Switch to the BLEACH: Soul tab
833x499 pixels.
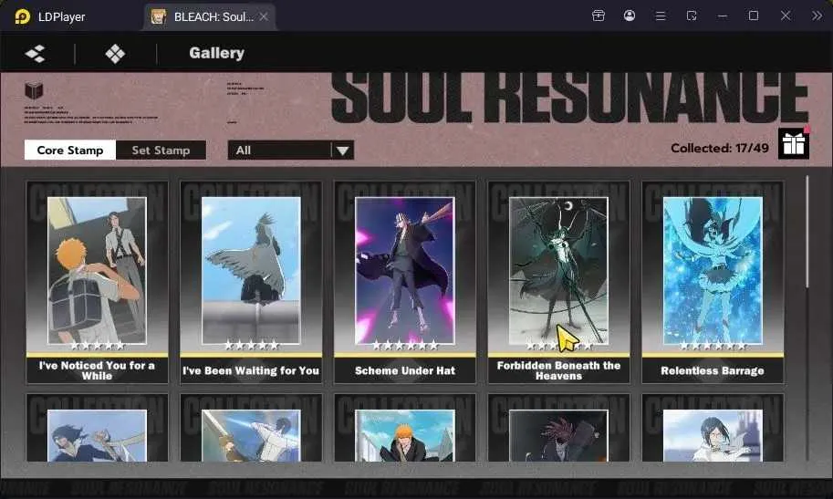209,17
